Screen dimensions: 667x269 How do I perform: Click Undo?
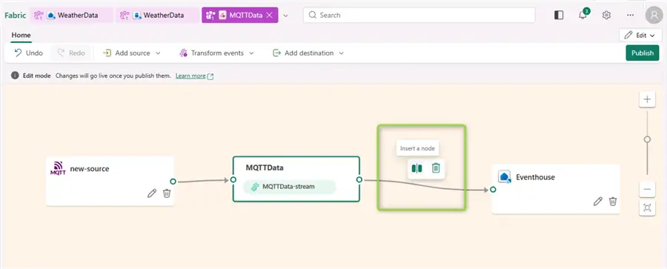point(28,53)
